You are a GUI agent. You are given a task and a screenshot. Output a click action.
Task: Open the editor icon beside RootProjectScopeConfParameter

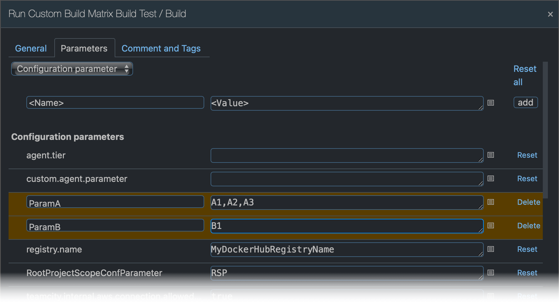pyautogui.click(x=490, y=273)
